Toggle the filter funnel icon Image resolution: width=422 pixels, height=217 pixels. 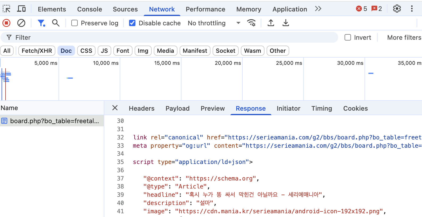pos(41,23)
